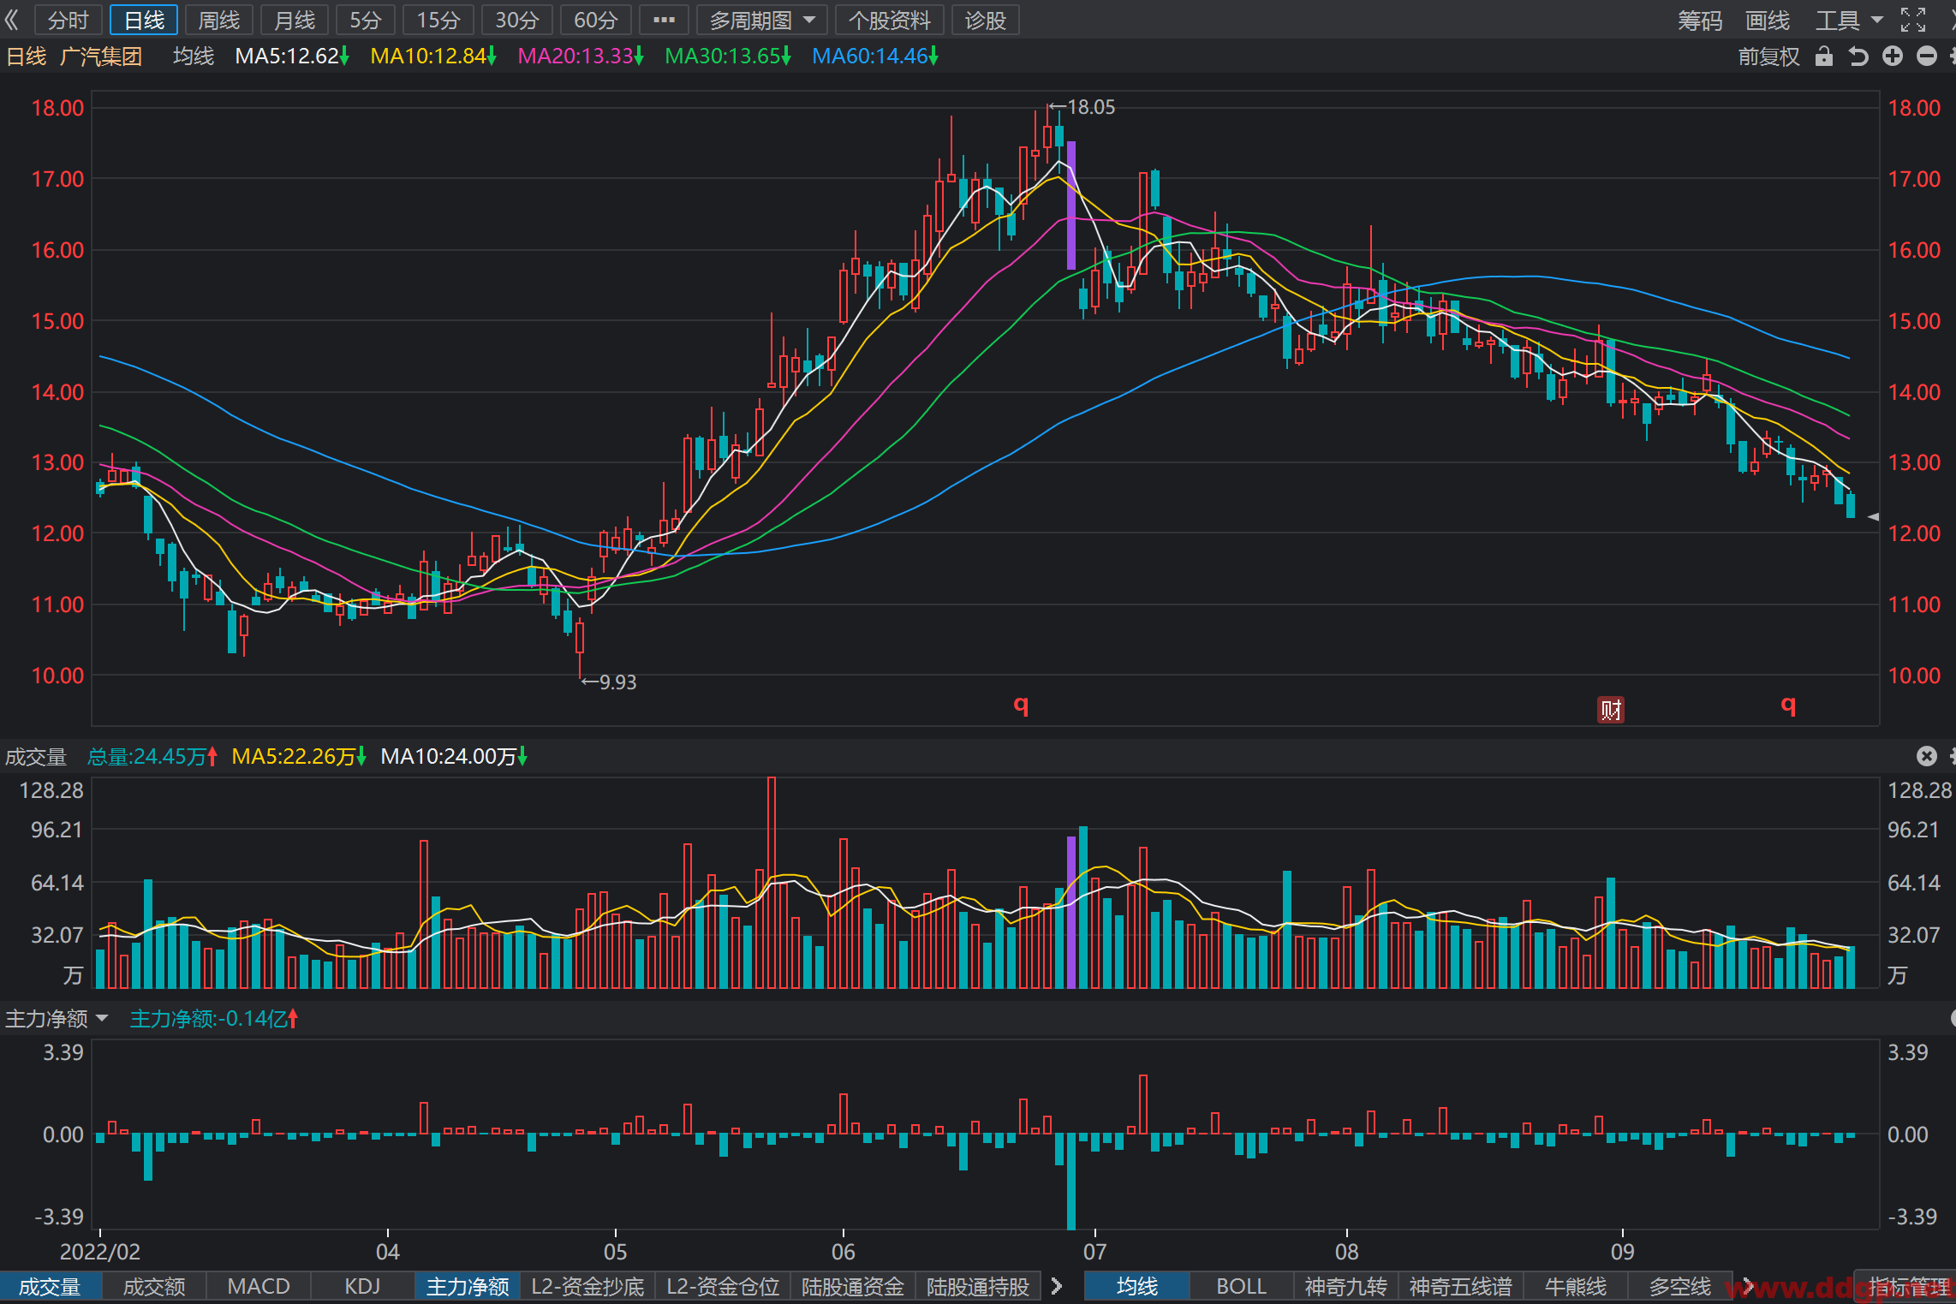Click the current price arrow marker on right axis

point(1874,517)
